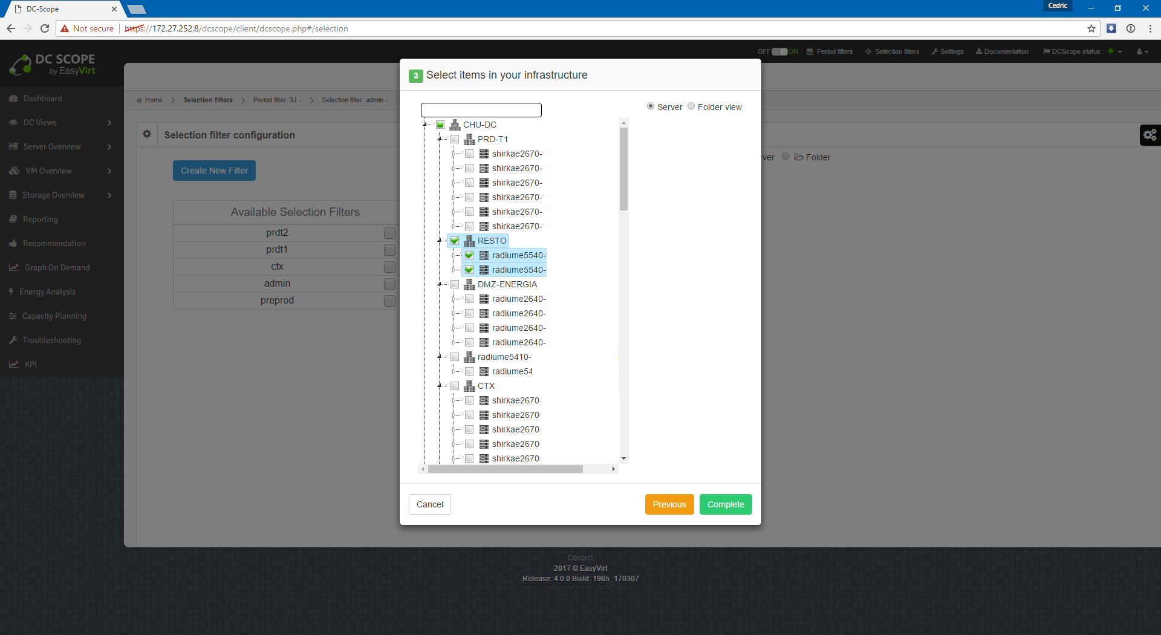The height and width of the screenshot is (635, 1161).
Task: Collapse the DMZ-ENERGIA tree node
Action: pyautogui.click(x=440, y=284)
